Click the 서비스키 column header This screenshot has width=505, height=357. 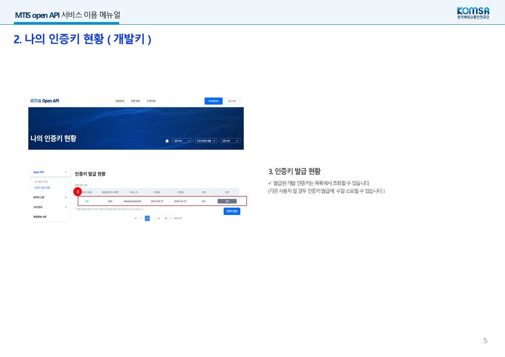click(x=134, y=192)
